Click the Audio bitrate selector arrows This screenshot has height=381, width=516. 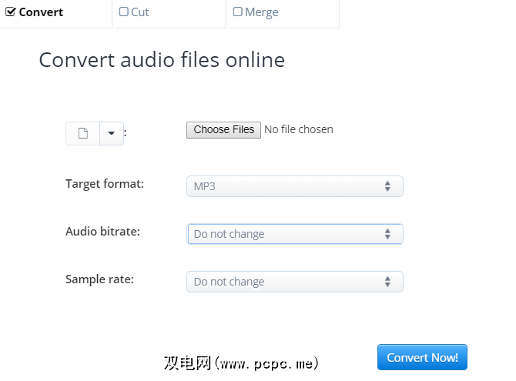(387, 234)
